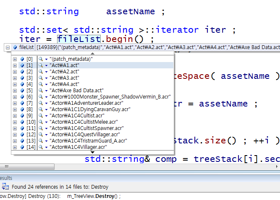
Task: Expand the [2] element node
Action: pos(15,72)
